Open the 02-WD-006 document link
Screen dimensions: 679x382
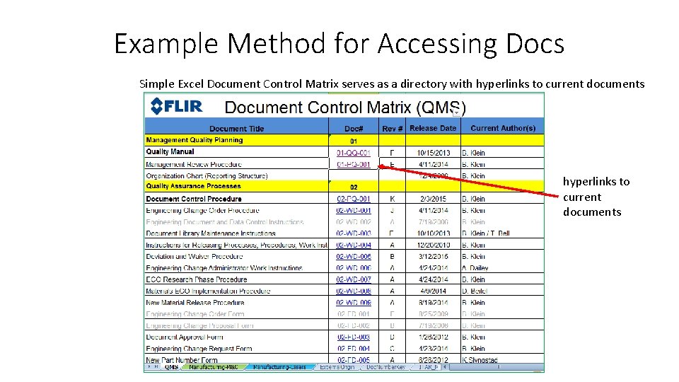click(x=354, y=268)
